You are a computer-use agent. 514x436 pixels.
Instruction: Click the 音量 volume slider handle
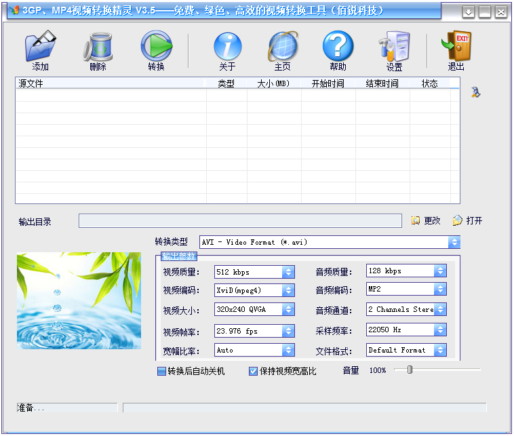(410, 370)
